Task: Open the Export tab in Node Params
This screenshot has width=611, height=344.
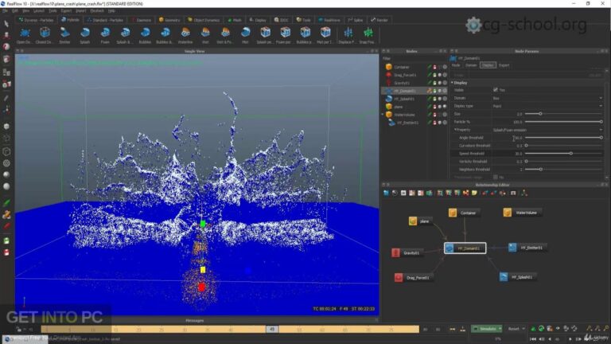Action: 504,65
